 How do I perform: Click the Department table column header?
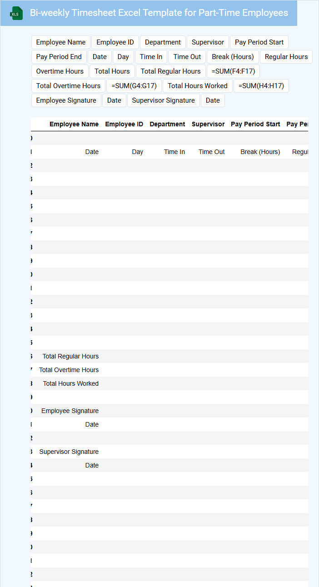click(x=167, y=124)
